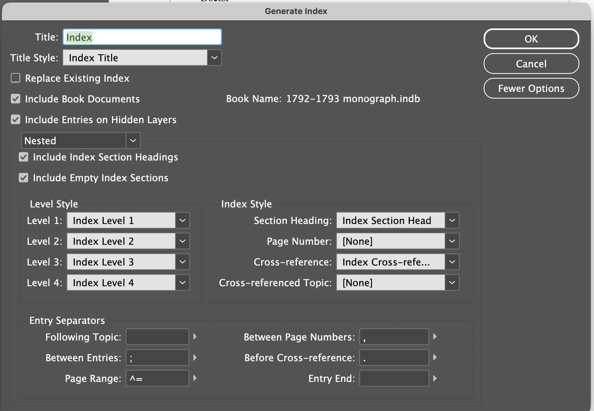The image size is (594, 411).
Task: Click the Book Name 1792-1793 monograph.indb text
Action: (x=323, y=99)
